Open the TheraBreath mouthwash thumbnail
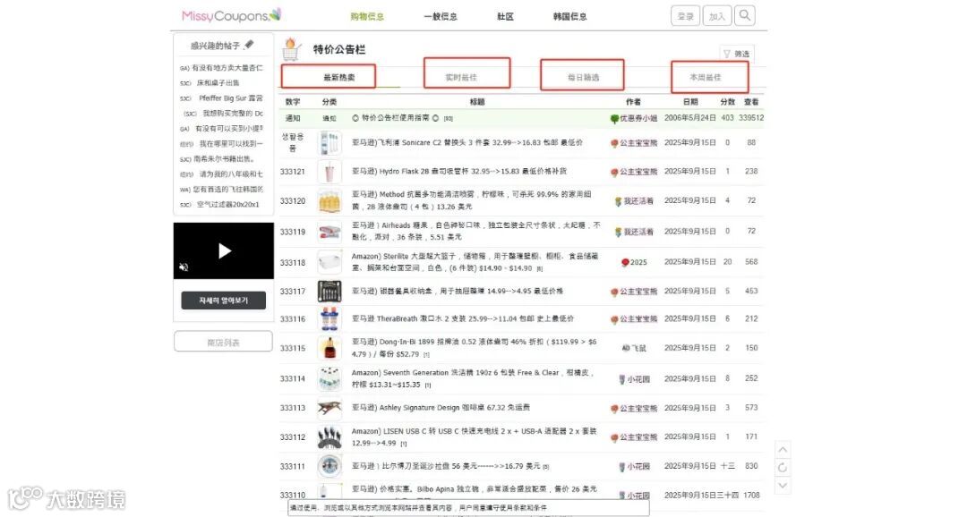The image size is (967, 517). [x=329, y=319]
